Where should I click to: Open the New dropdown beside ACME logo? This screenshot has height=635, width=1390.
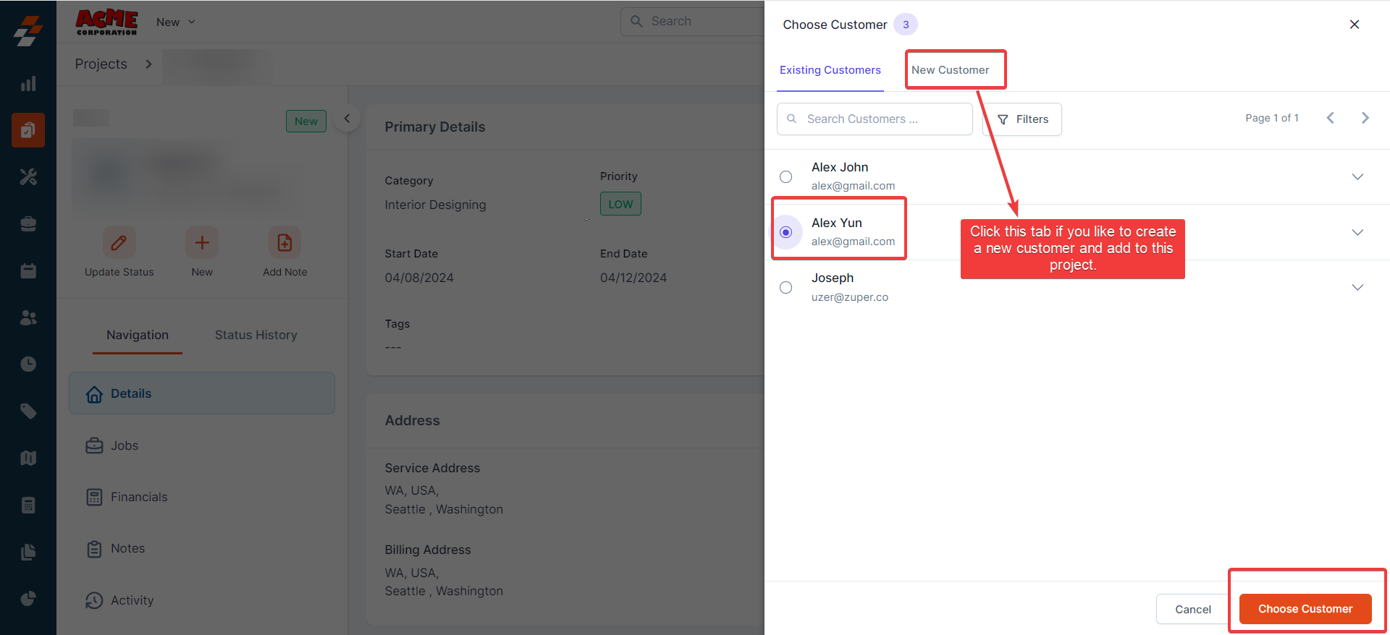tap(176, 22)
